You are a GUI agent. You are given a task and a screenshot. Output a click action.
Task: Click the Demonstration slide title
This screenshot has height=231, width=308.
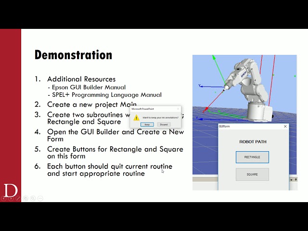(73, 55)
